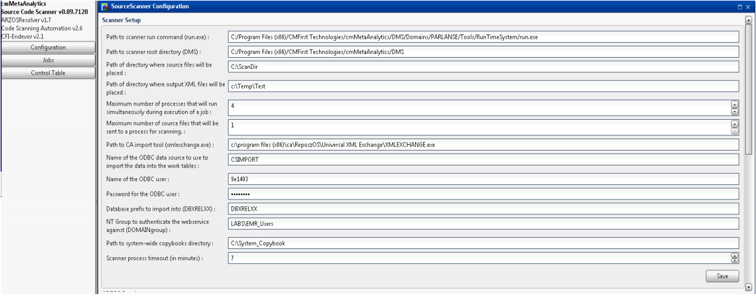Save the scanner setup settings
This screenshot has width=756, height=296.
pos(722,275)
